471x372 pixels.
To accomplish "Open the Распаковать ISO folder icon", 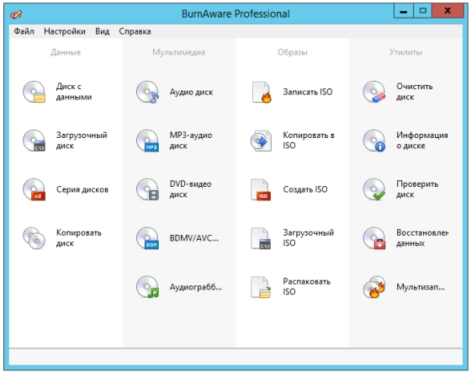I will tap(261, 287).
